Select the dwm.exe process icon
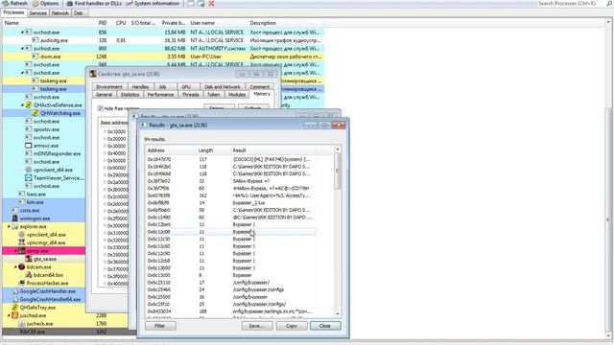This screenshot has width=614, height=345. [x=35, y=57]
